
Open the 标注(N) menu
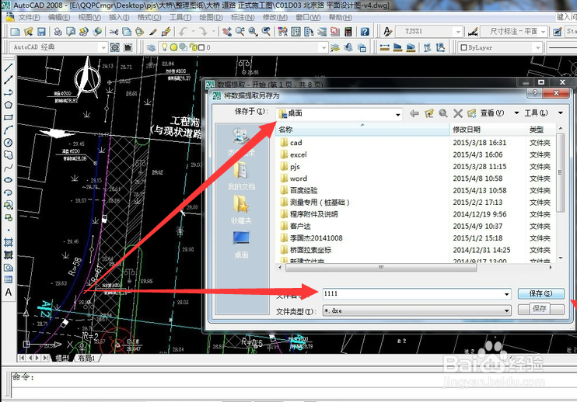(x=243, y=17)
